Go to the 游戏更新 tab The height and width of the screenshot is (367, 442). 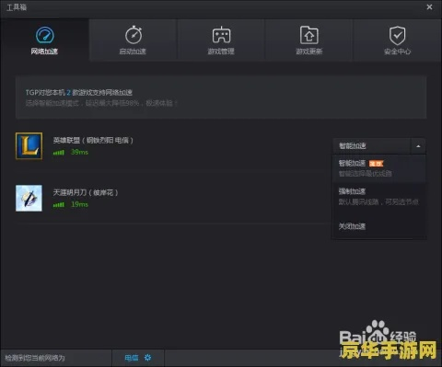coord(309,40)
